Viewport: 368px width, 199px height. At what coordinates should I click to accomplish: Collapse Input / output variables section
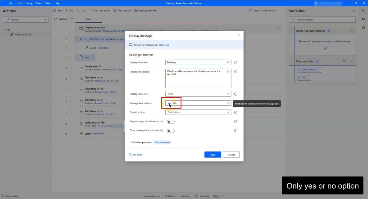pos(351,31)
